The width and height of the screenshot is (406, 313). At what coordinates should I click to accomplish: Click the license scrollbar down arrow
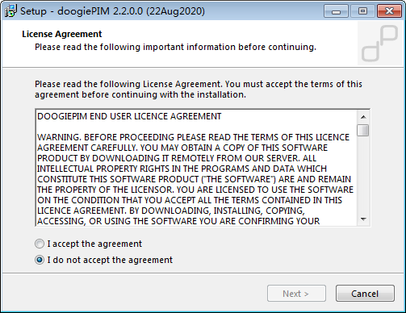363,219
